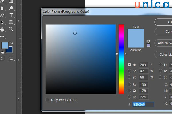
Task: Click the small web-safe color swatch
Action: 148,45
